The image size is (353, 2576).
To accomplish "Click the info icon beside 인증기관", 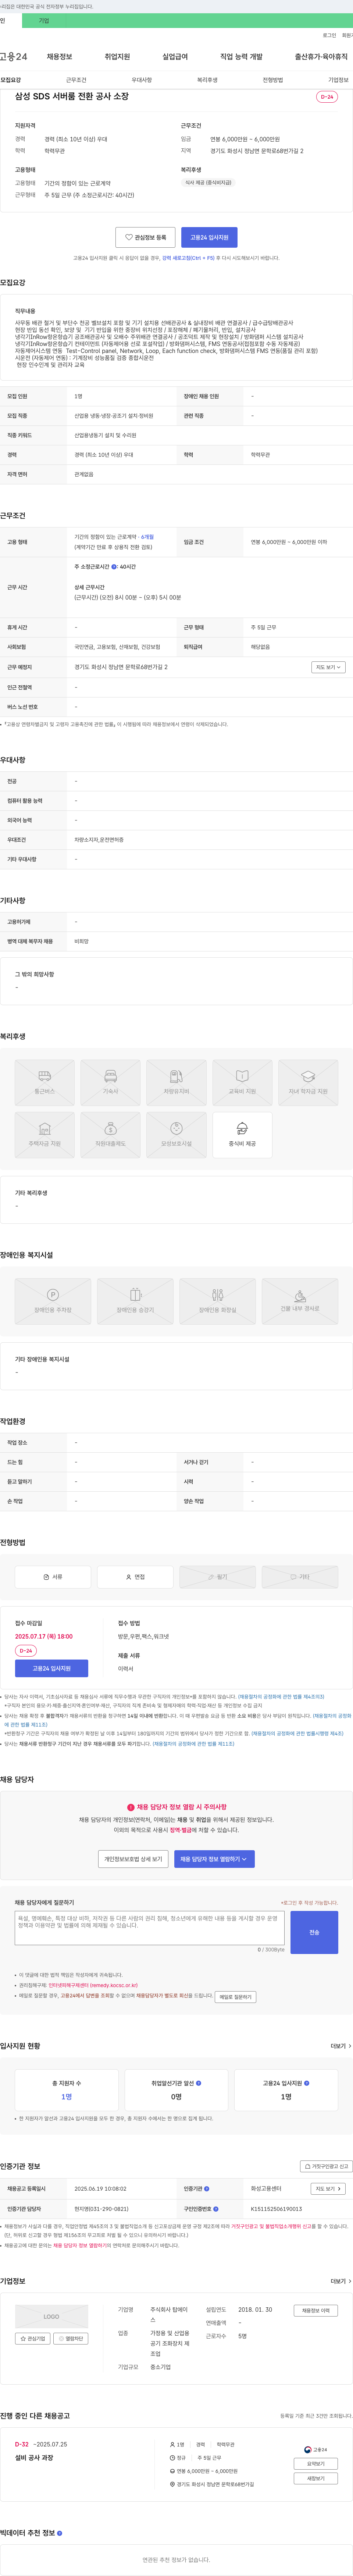I will pyautogui.click(x=207, y=2189).
